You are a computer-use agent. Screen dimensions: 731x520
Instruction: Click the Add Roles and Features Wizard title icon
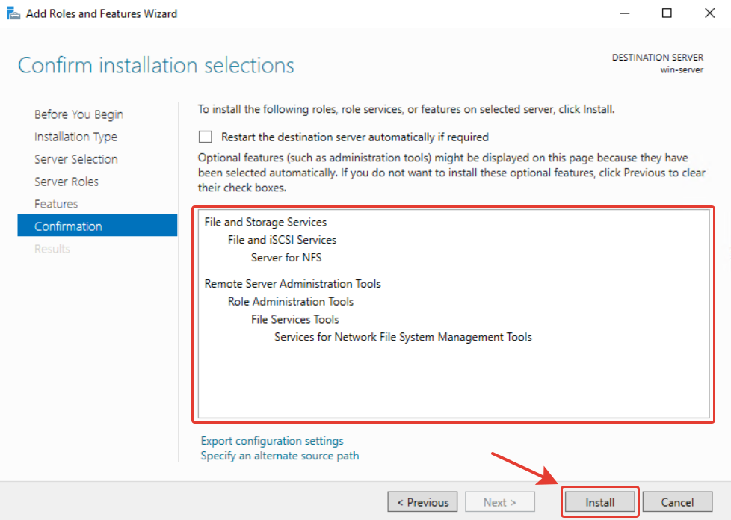click(13, 13)
